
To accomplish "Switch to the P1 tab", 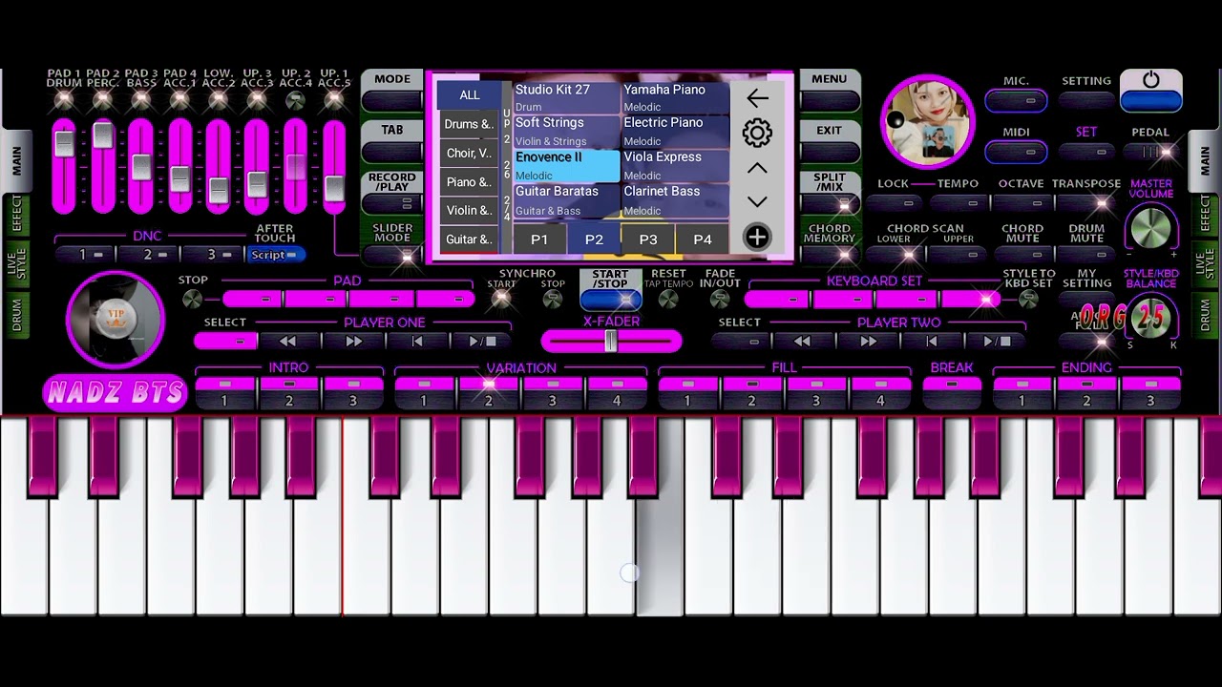I will 539,239.
